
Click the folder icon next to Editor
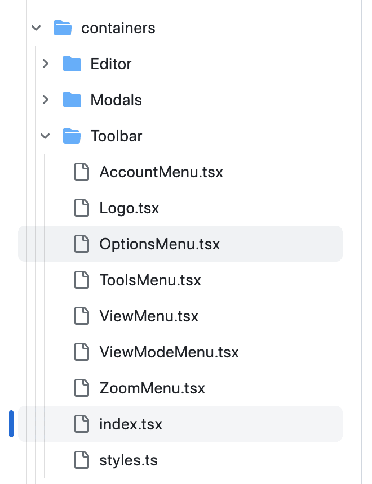coord(72,64)
